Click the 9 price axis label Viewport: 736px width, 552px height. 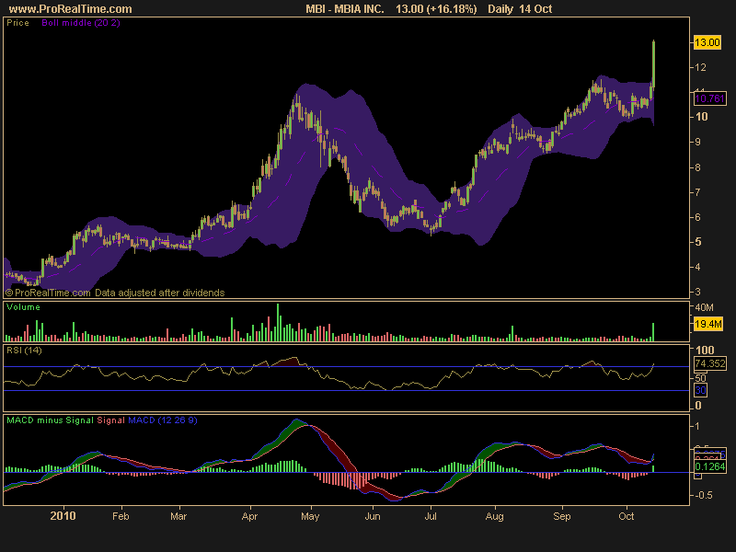click(698, 142)
